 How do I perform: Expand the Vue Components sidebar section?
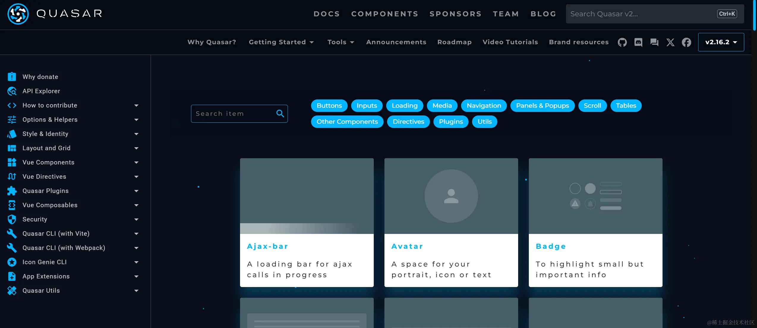(x=136, y=162)
